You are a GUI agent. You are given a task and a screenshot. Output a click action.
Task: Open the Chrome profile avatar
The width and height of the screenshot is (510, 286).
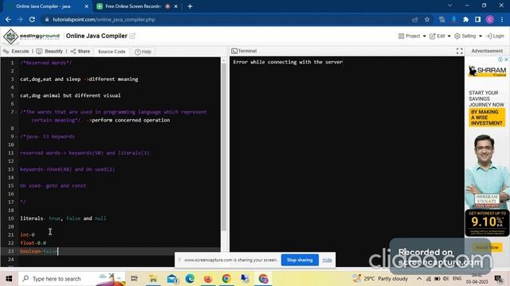coord(490,19)
